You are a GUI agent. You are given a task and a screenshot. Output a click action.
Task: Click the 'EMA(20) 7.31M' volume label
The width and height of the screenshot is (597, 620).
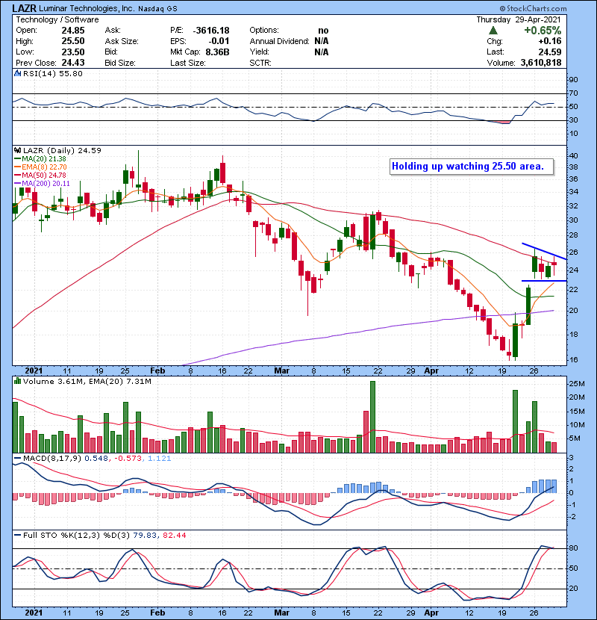tap(120, 382)
